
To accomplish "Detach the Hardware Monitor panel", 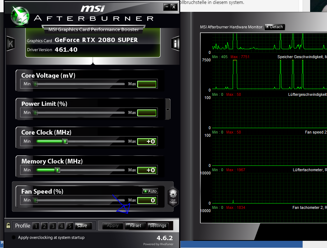I will [x=275, y=27].
